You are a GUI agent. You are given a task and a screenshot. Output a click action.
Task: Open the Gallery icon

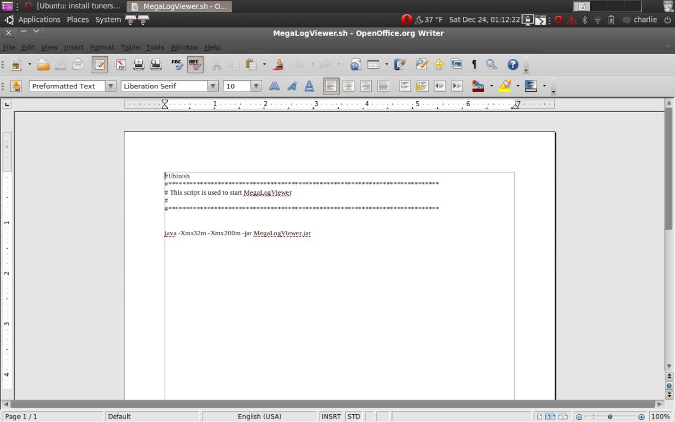[456, 65]
